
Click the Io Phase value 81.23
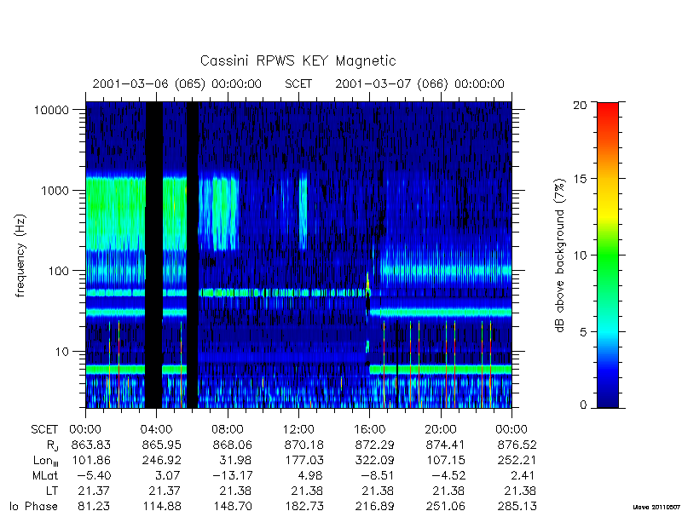click(x=94, y=506)
